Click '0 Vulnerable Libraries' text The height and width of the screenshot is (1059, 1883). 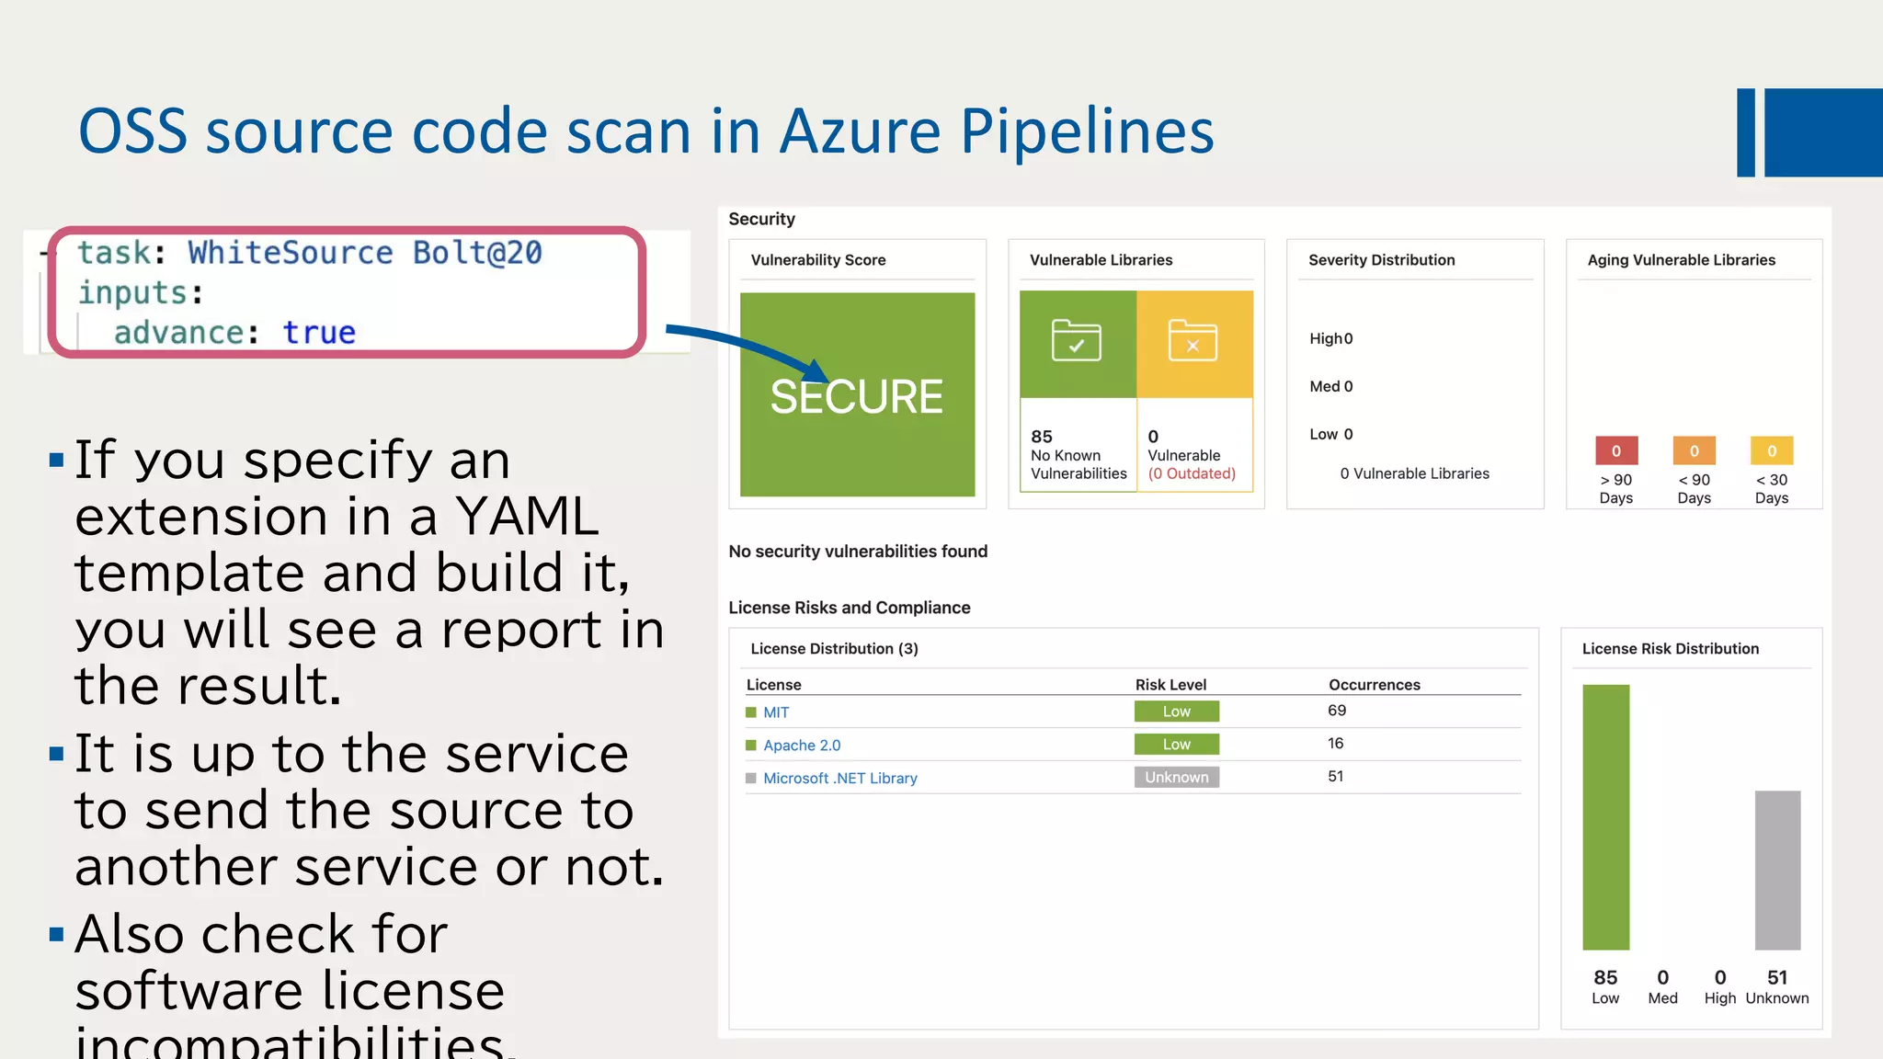coord(1414,473)
